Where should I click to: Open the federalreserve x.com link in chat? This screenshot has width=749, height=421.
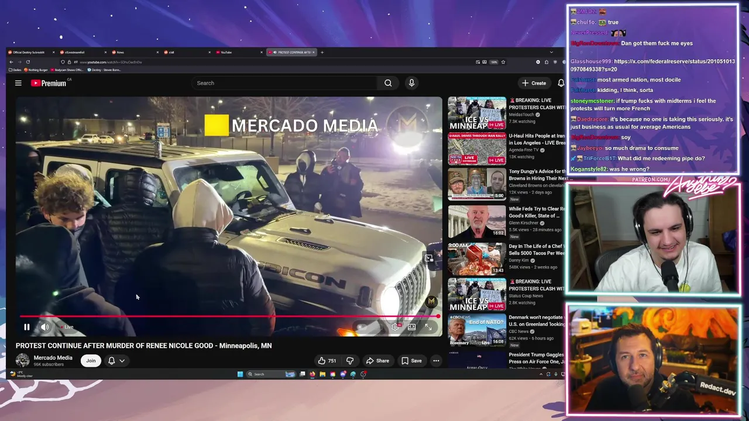tap(652, 65)
